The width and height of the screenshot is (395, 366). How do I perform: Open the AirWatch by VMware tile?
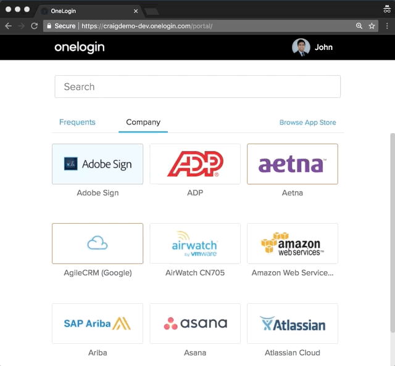click(x=195, y=243)
